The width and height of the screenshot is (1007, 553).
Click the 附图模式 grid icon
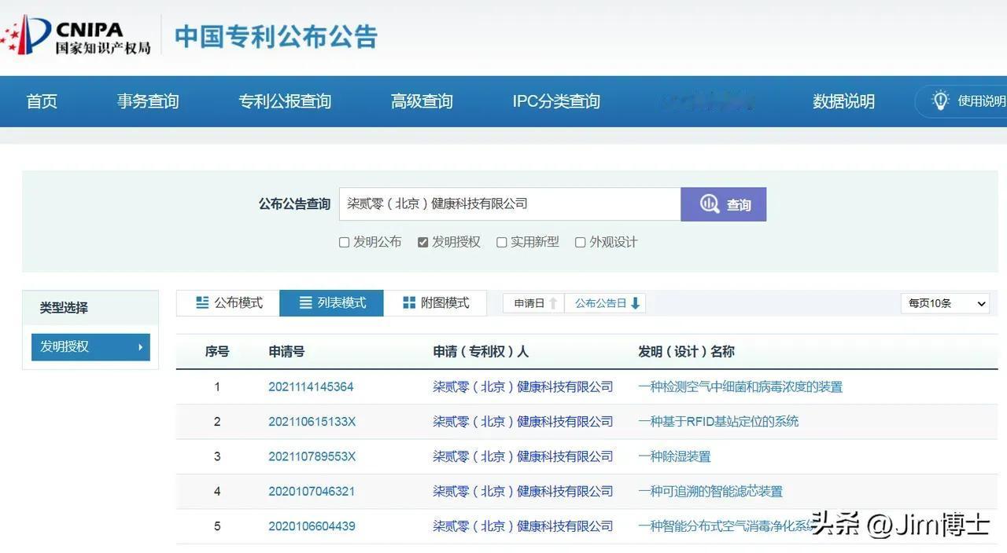coord(409,303)
